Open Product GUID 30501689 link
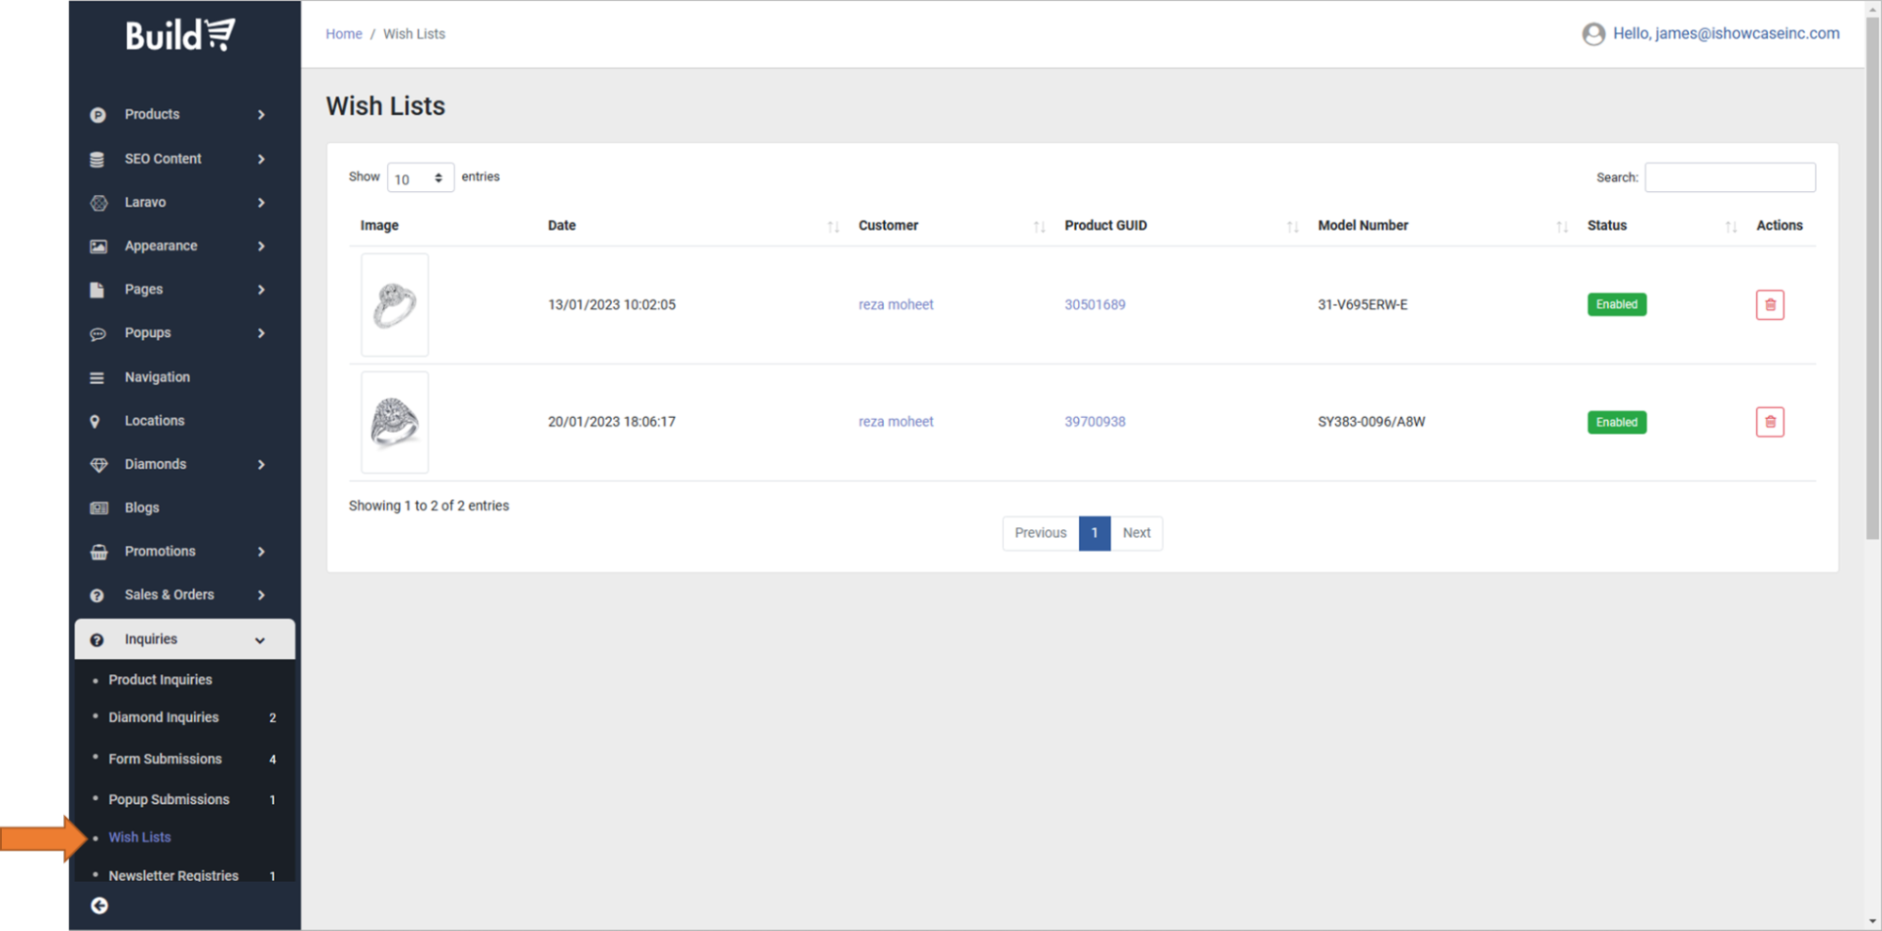Screen dimensions: 1882x931 coord(1094,304)
